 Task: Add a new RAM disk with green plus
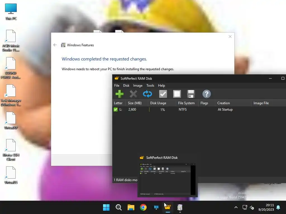coord(120,94)
